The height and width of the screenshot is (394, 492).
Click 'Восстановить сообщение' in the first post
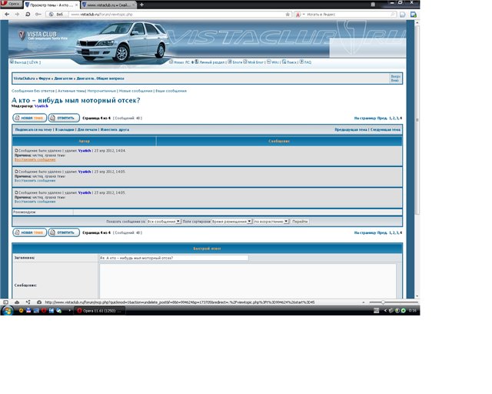[35, 159]
